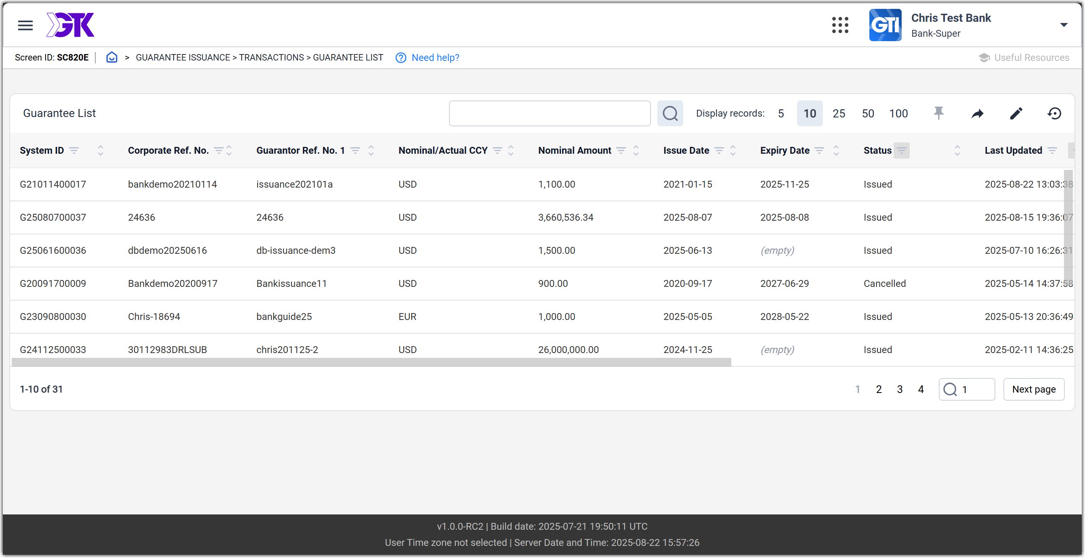The image size is (1085, 558).
Task: Click bankdemo20210114 corporate reference
Action: tap(172, 184)
